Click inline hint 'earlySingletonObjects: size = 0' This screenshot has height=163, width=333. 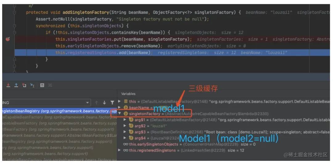pyautogui.click(x=206, y=46)
